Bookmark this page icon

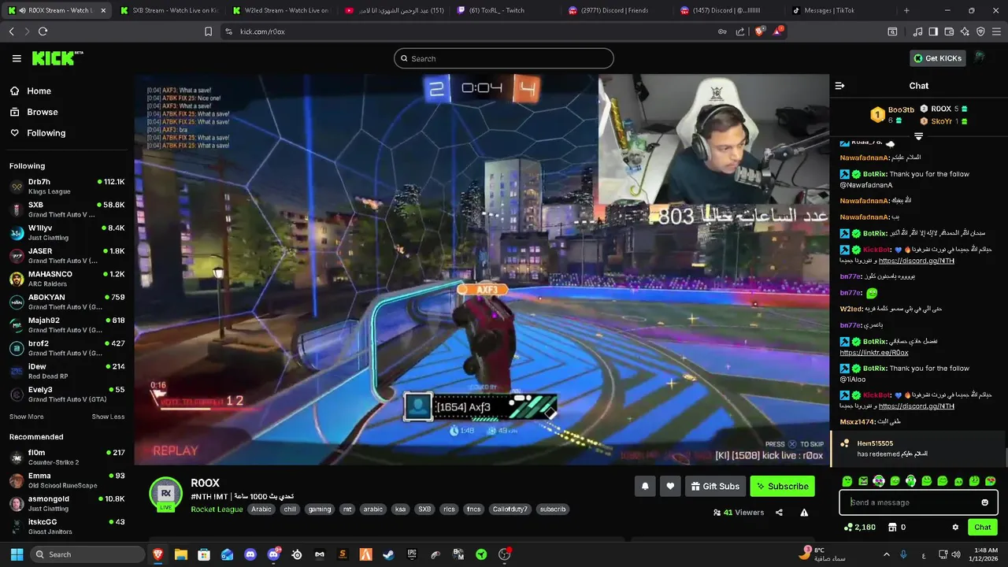pyautogui.click(x=208, y=31)
